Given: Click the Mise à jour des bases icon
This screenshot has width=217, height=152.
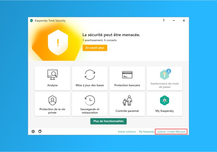Looking at the screenshot, I should (90, 75).
